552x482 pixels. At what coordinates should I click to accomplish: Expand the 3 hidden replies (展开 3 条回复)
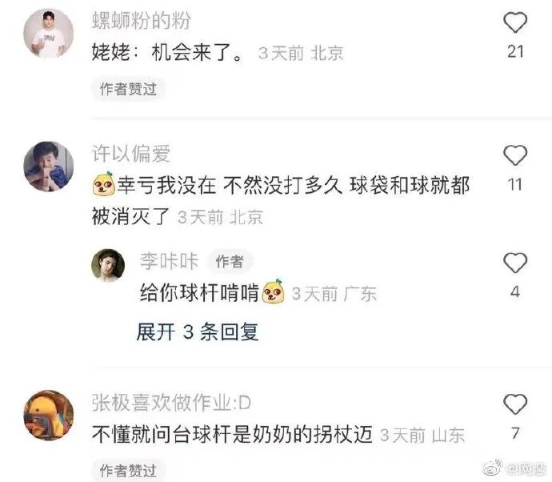[198, 331]
